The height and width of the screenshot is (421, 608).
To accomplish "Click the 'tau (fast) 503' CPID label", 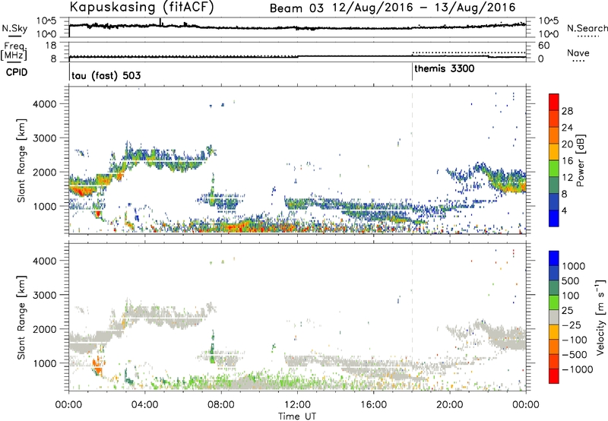I will tap(106, 75).
